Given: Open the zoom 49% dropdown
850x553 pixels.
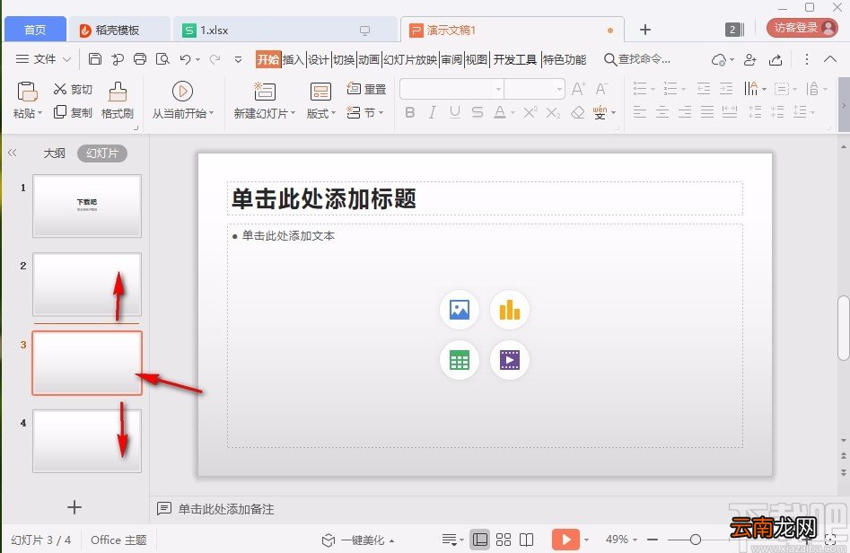Looking at the screenshot, I should point(621,540).
